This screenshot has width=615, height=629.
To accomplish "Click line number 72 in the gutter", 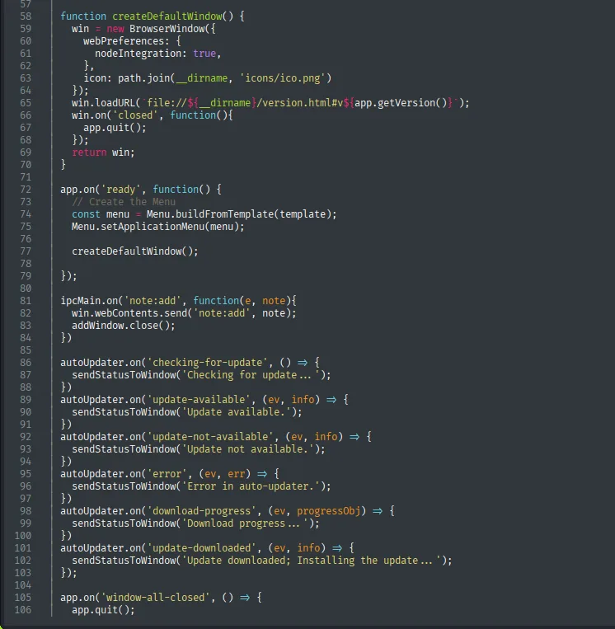I will click(26, 190).
